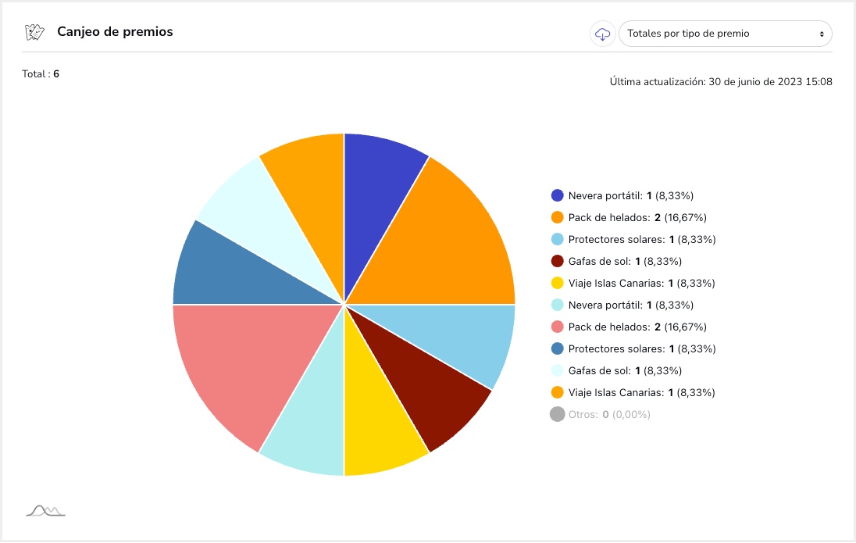856x543 pixels.
Task: Select "Gafas de sol" label beside pale cyan dot
Action: pyautogui.click(x=625, y=370)
